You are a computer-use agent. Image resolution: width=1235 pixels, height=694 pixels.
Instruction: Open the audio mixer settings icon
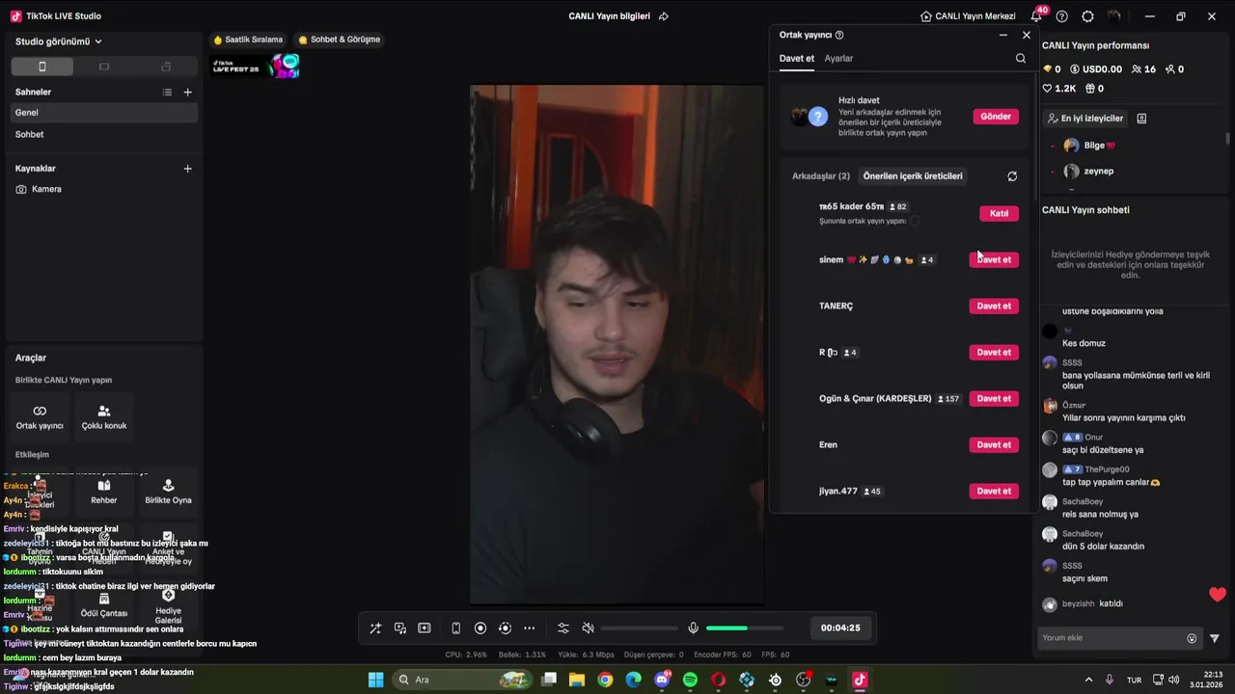click(563, 628)
